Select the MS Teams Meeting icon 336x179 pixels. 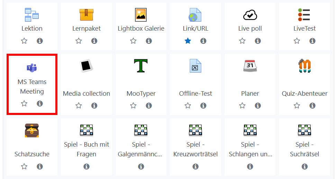(x=32, y=68)
